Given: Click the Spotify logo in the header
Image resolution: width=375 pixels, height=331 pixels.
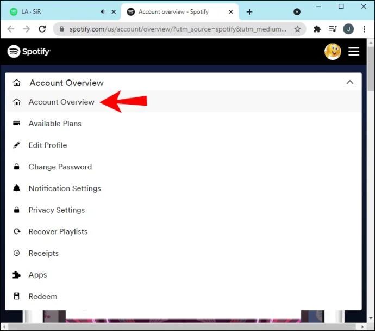Looking at the screenshot, I should (x=29, y=51).
